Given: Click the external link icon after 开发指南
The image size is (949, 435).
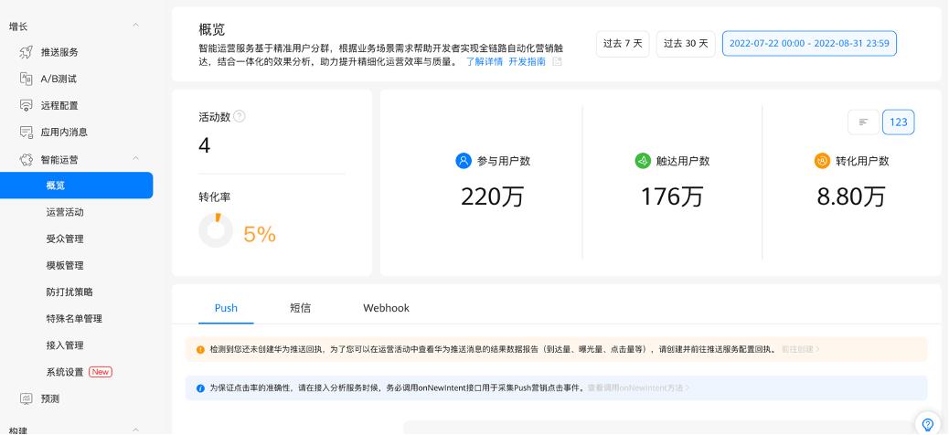Looking at the screenshot, I should coord(557,62).
